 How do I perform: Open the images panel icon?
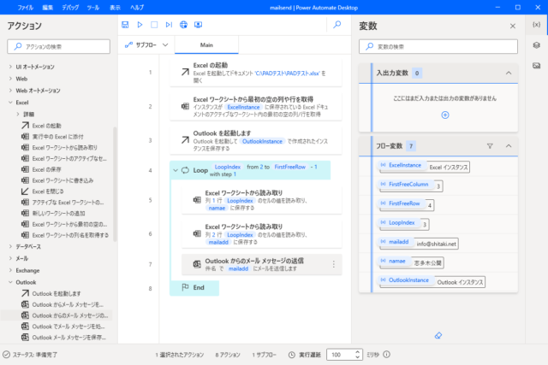(x=537, y=65)
